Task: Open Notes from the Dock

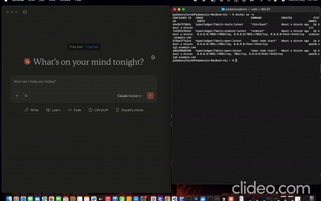Action: (x=87, y=199)
